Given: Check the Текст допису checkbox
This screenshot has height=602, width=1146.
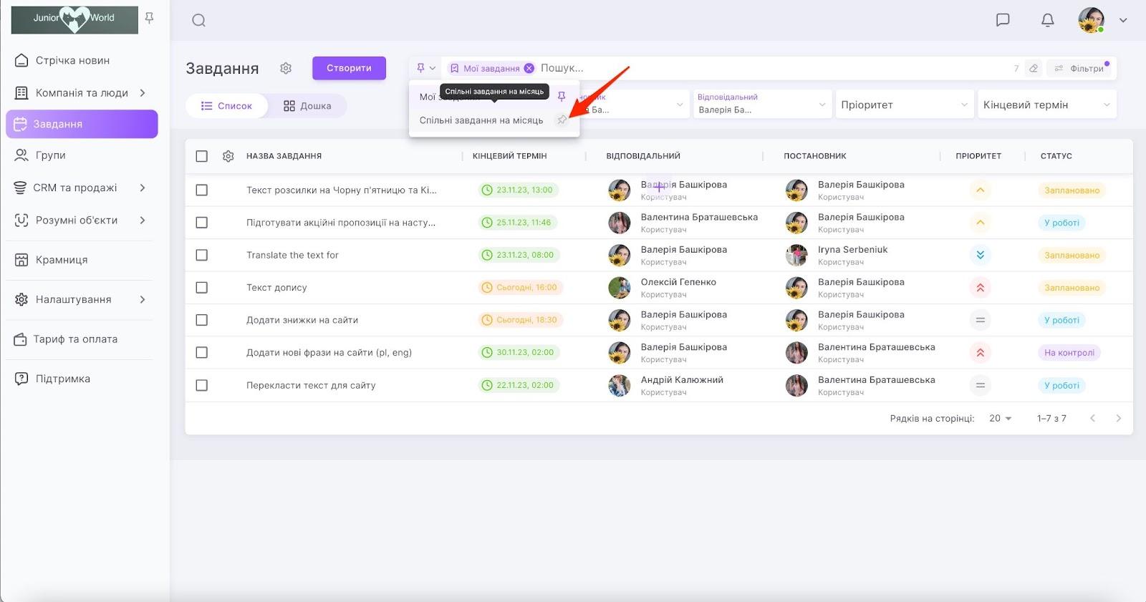Looking at the screenshot, I should coord(202,288).
